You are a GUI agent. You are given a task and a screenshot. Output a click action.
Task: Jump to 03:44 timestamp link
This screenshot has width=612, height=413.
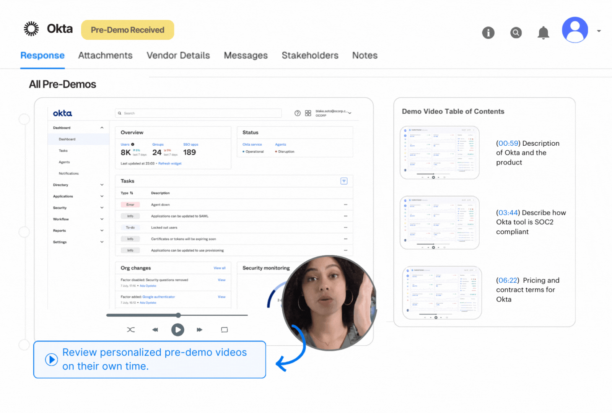pos(508,213)
